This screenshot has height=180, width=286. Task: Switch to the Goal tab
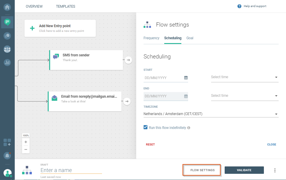(x=190, y=38)
